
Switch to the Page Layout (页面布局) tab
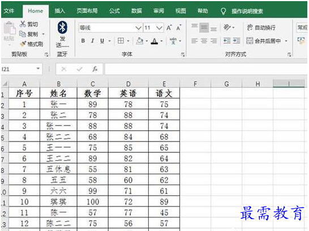coord(87,11)
